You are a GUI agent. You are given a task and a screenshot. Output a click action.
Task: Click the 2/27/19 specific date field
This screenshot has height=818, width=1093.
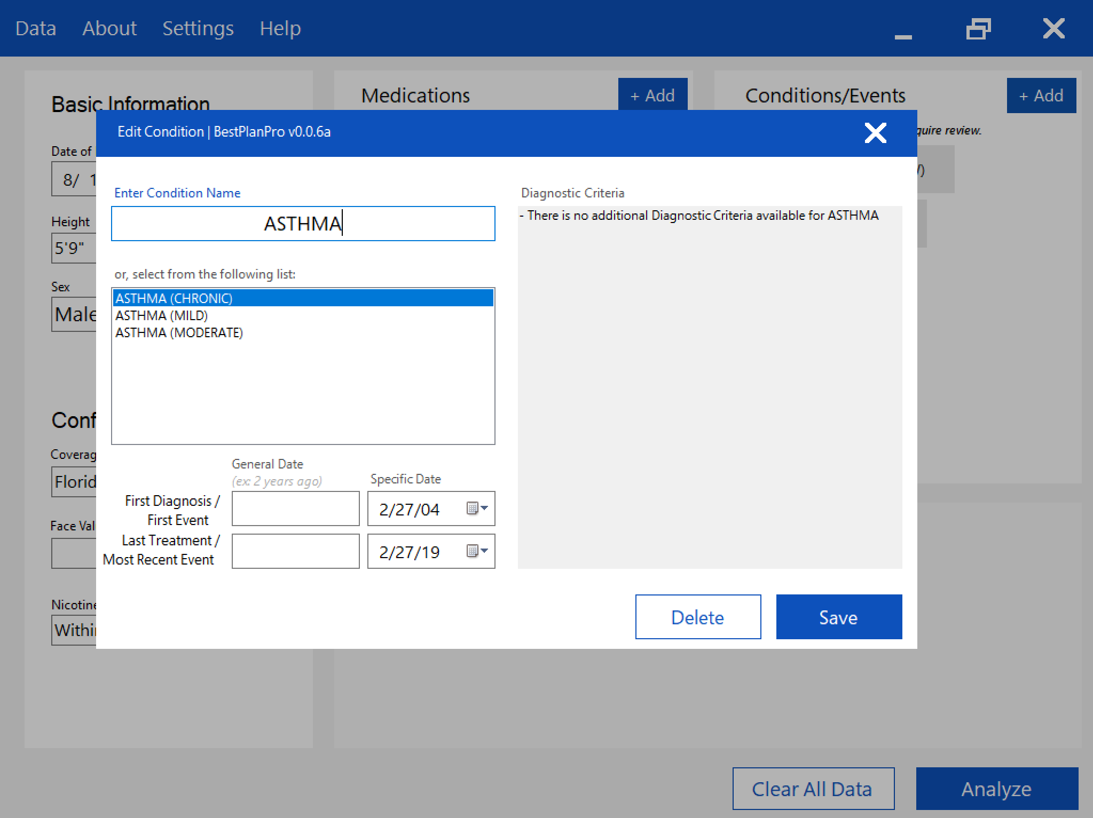(x=410, y=552)
